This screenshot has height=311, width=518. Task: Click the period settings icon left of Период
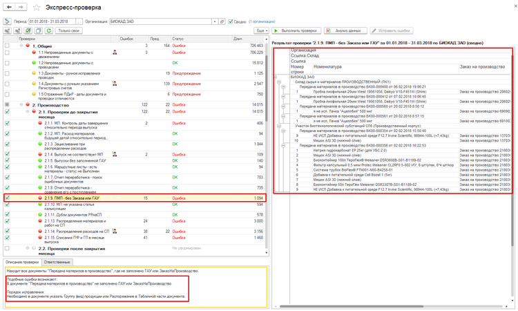(8, 21)
